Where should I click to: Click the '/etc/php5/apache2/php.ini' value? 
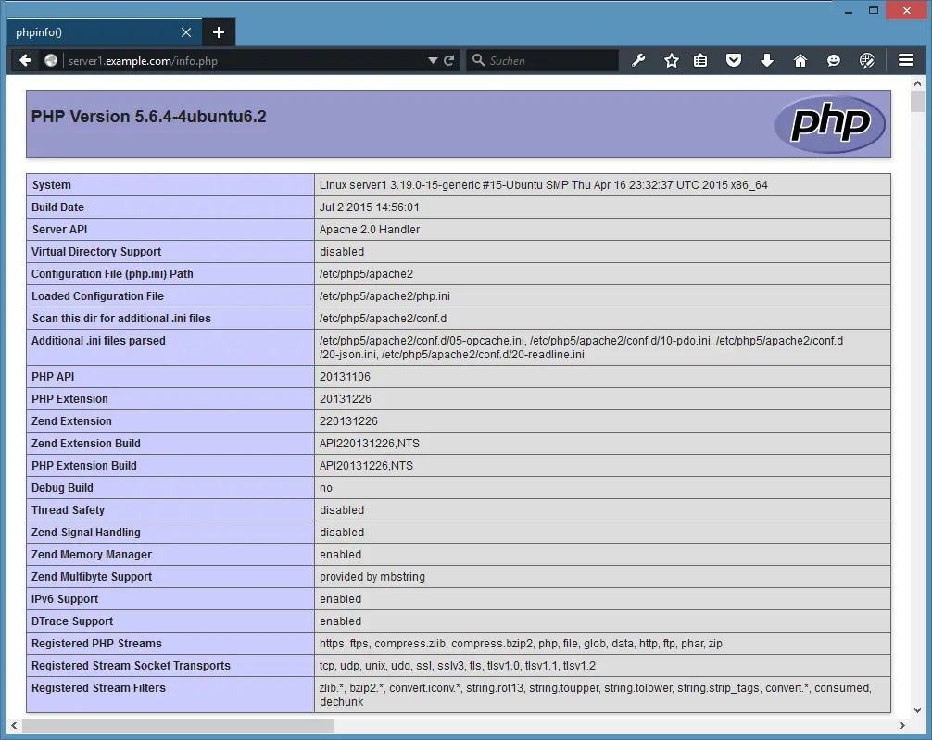[x=384, y=296]
